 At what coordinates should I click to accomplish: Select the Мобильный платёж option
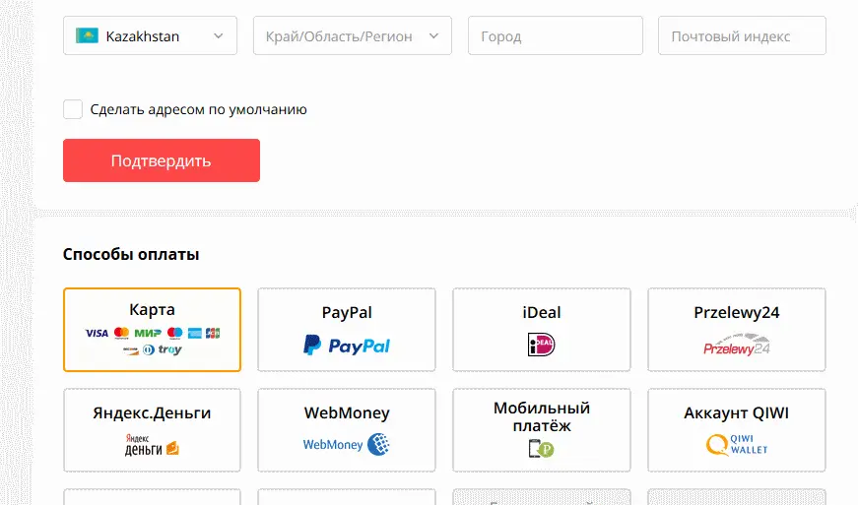pos(541,430)
